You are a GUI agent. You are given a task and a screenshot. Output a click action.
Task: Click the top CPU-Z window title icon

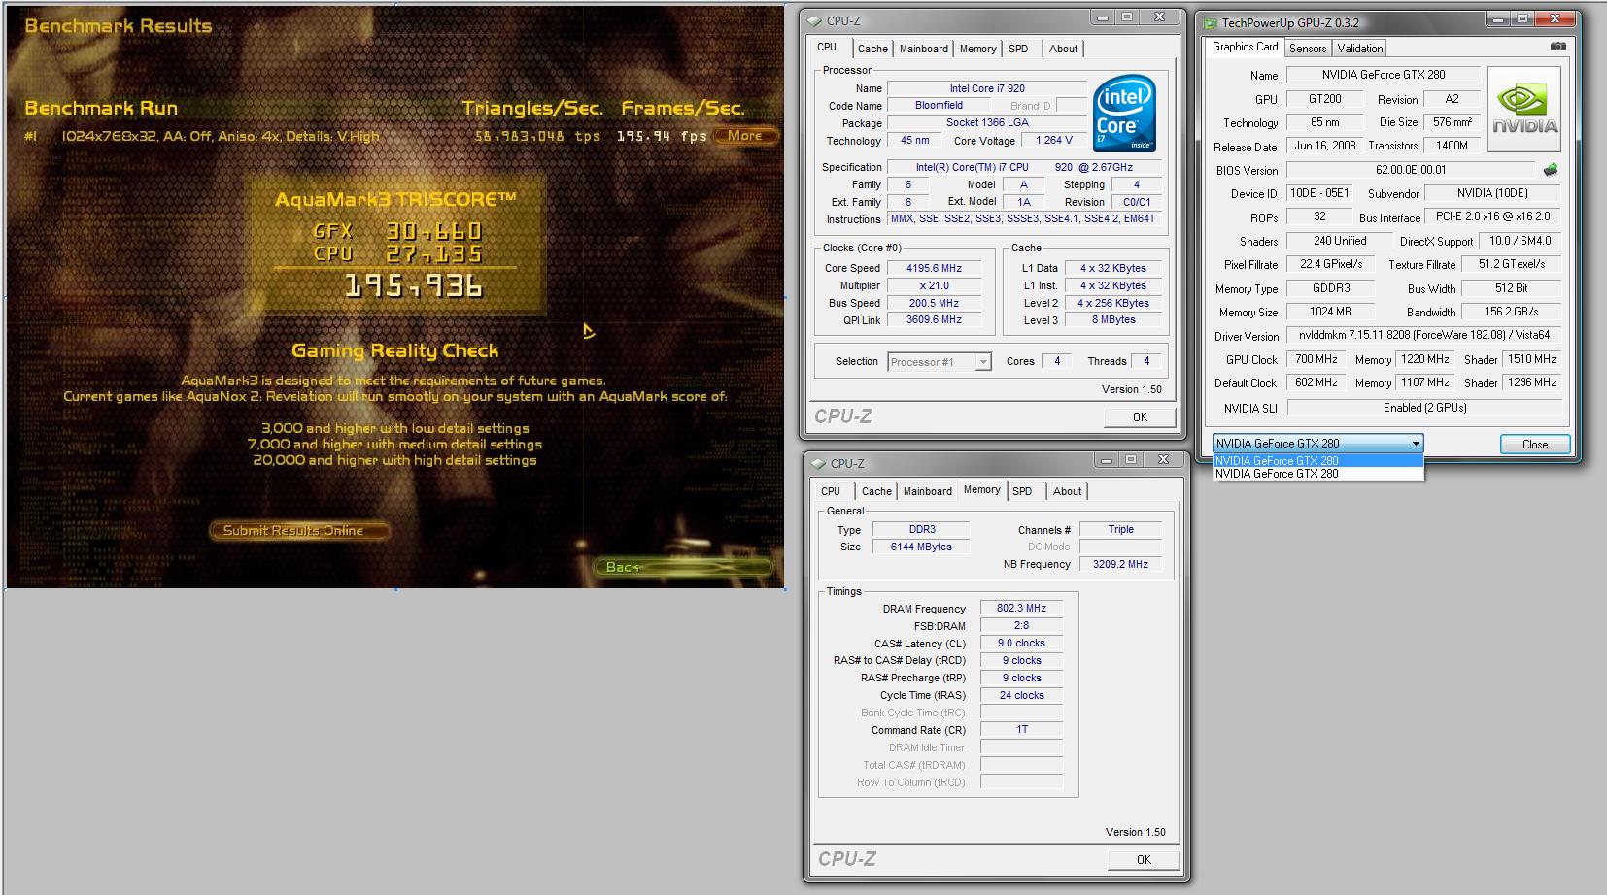coord(816,20)
